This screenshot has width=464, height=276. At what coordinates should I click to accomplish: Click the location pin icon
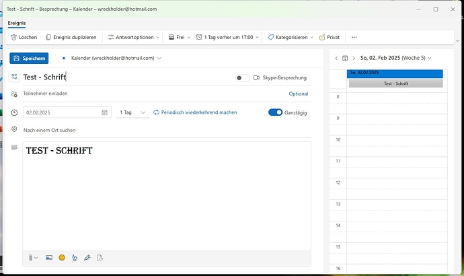click(x=14, y=129)
